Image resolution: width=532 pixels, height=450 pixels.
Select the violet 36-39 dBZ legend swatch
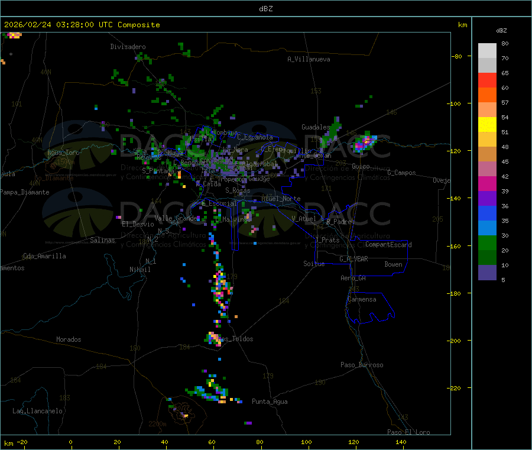click(487, 199)
